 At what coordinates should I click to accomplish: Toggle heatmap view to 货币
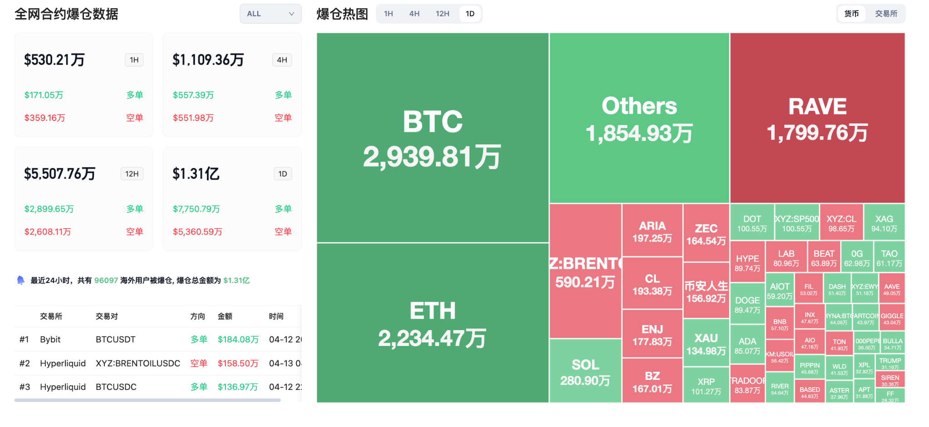(x=851, y=14)
